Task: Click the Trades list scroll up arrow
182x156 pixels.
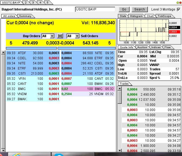Action: click(120, 89)
